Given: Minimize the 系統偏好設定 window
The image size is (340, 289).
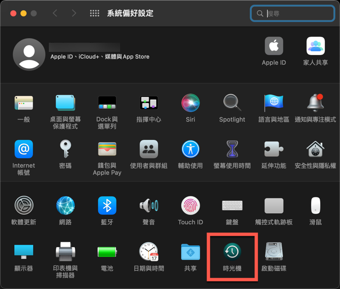Looking at the screenshot, I should click(23, 13).
